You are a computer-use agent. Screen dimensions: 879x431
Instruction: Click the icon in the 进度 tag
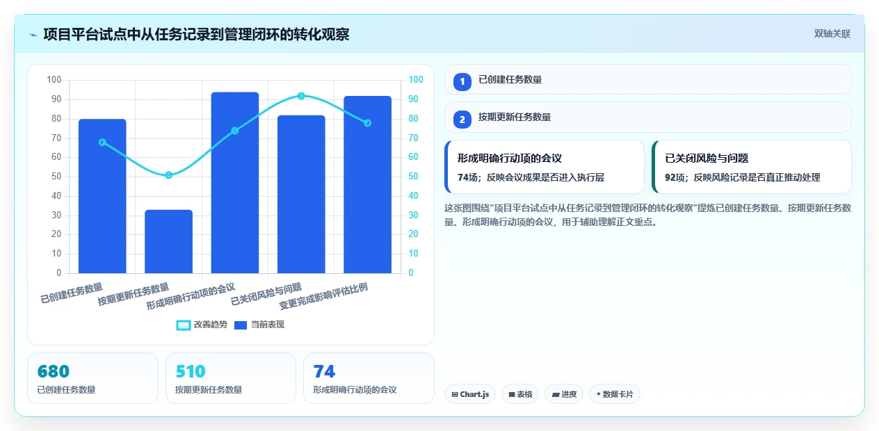tap(556, 394)
